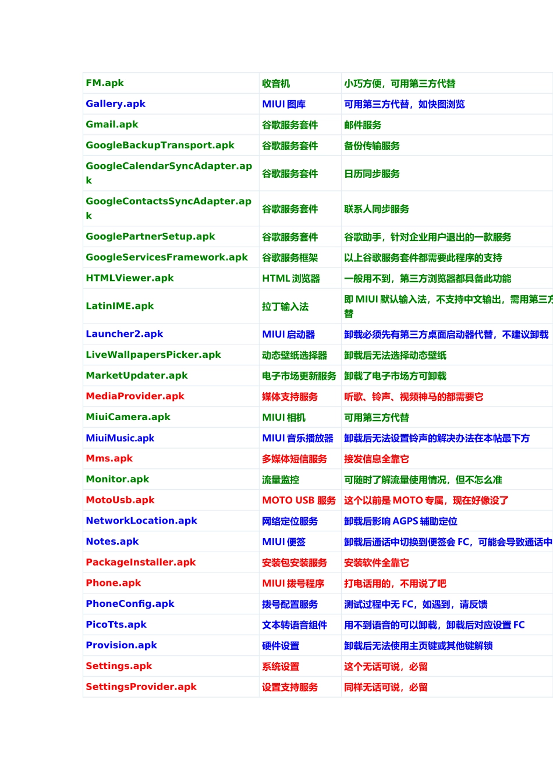Image resolution: width=553 pixels, height=782 pixels.
Task: Click GoogleContactsSyncAdapter.apk name
Action: [169, 208]
